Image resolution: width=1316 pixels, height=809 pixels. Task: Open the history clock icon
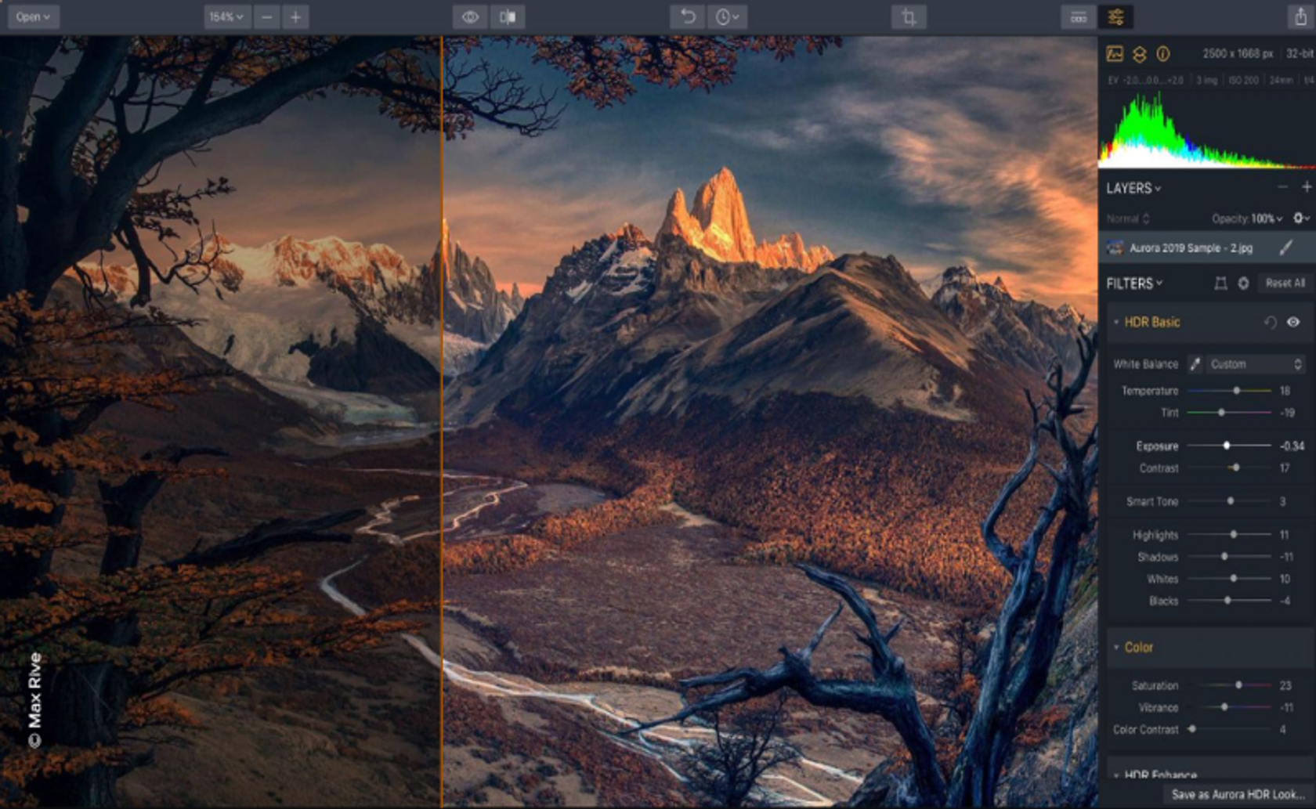coord(725,16)
